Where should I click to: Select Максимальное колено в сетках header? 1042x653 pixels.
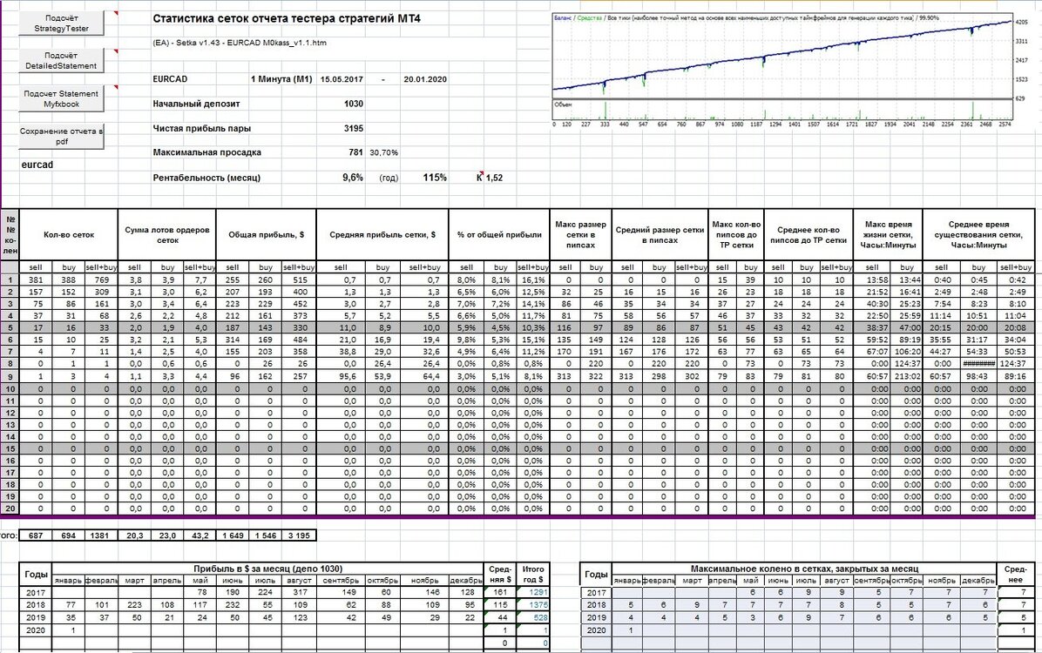(804, 569)
